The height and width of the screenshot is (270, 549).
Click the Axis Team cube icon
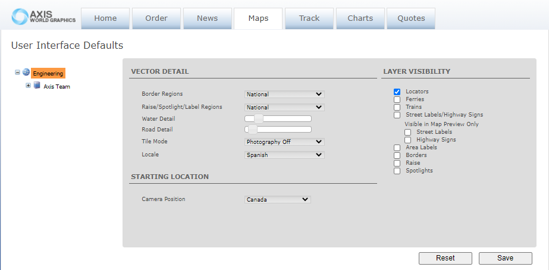pos(37,86)
